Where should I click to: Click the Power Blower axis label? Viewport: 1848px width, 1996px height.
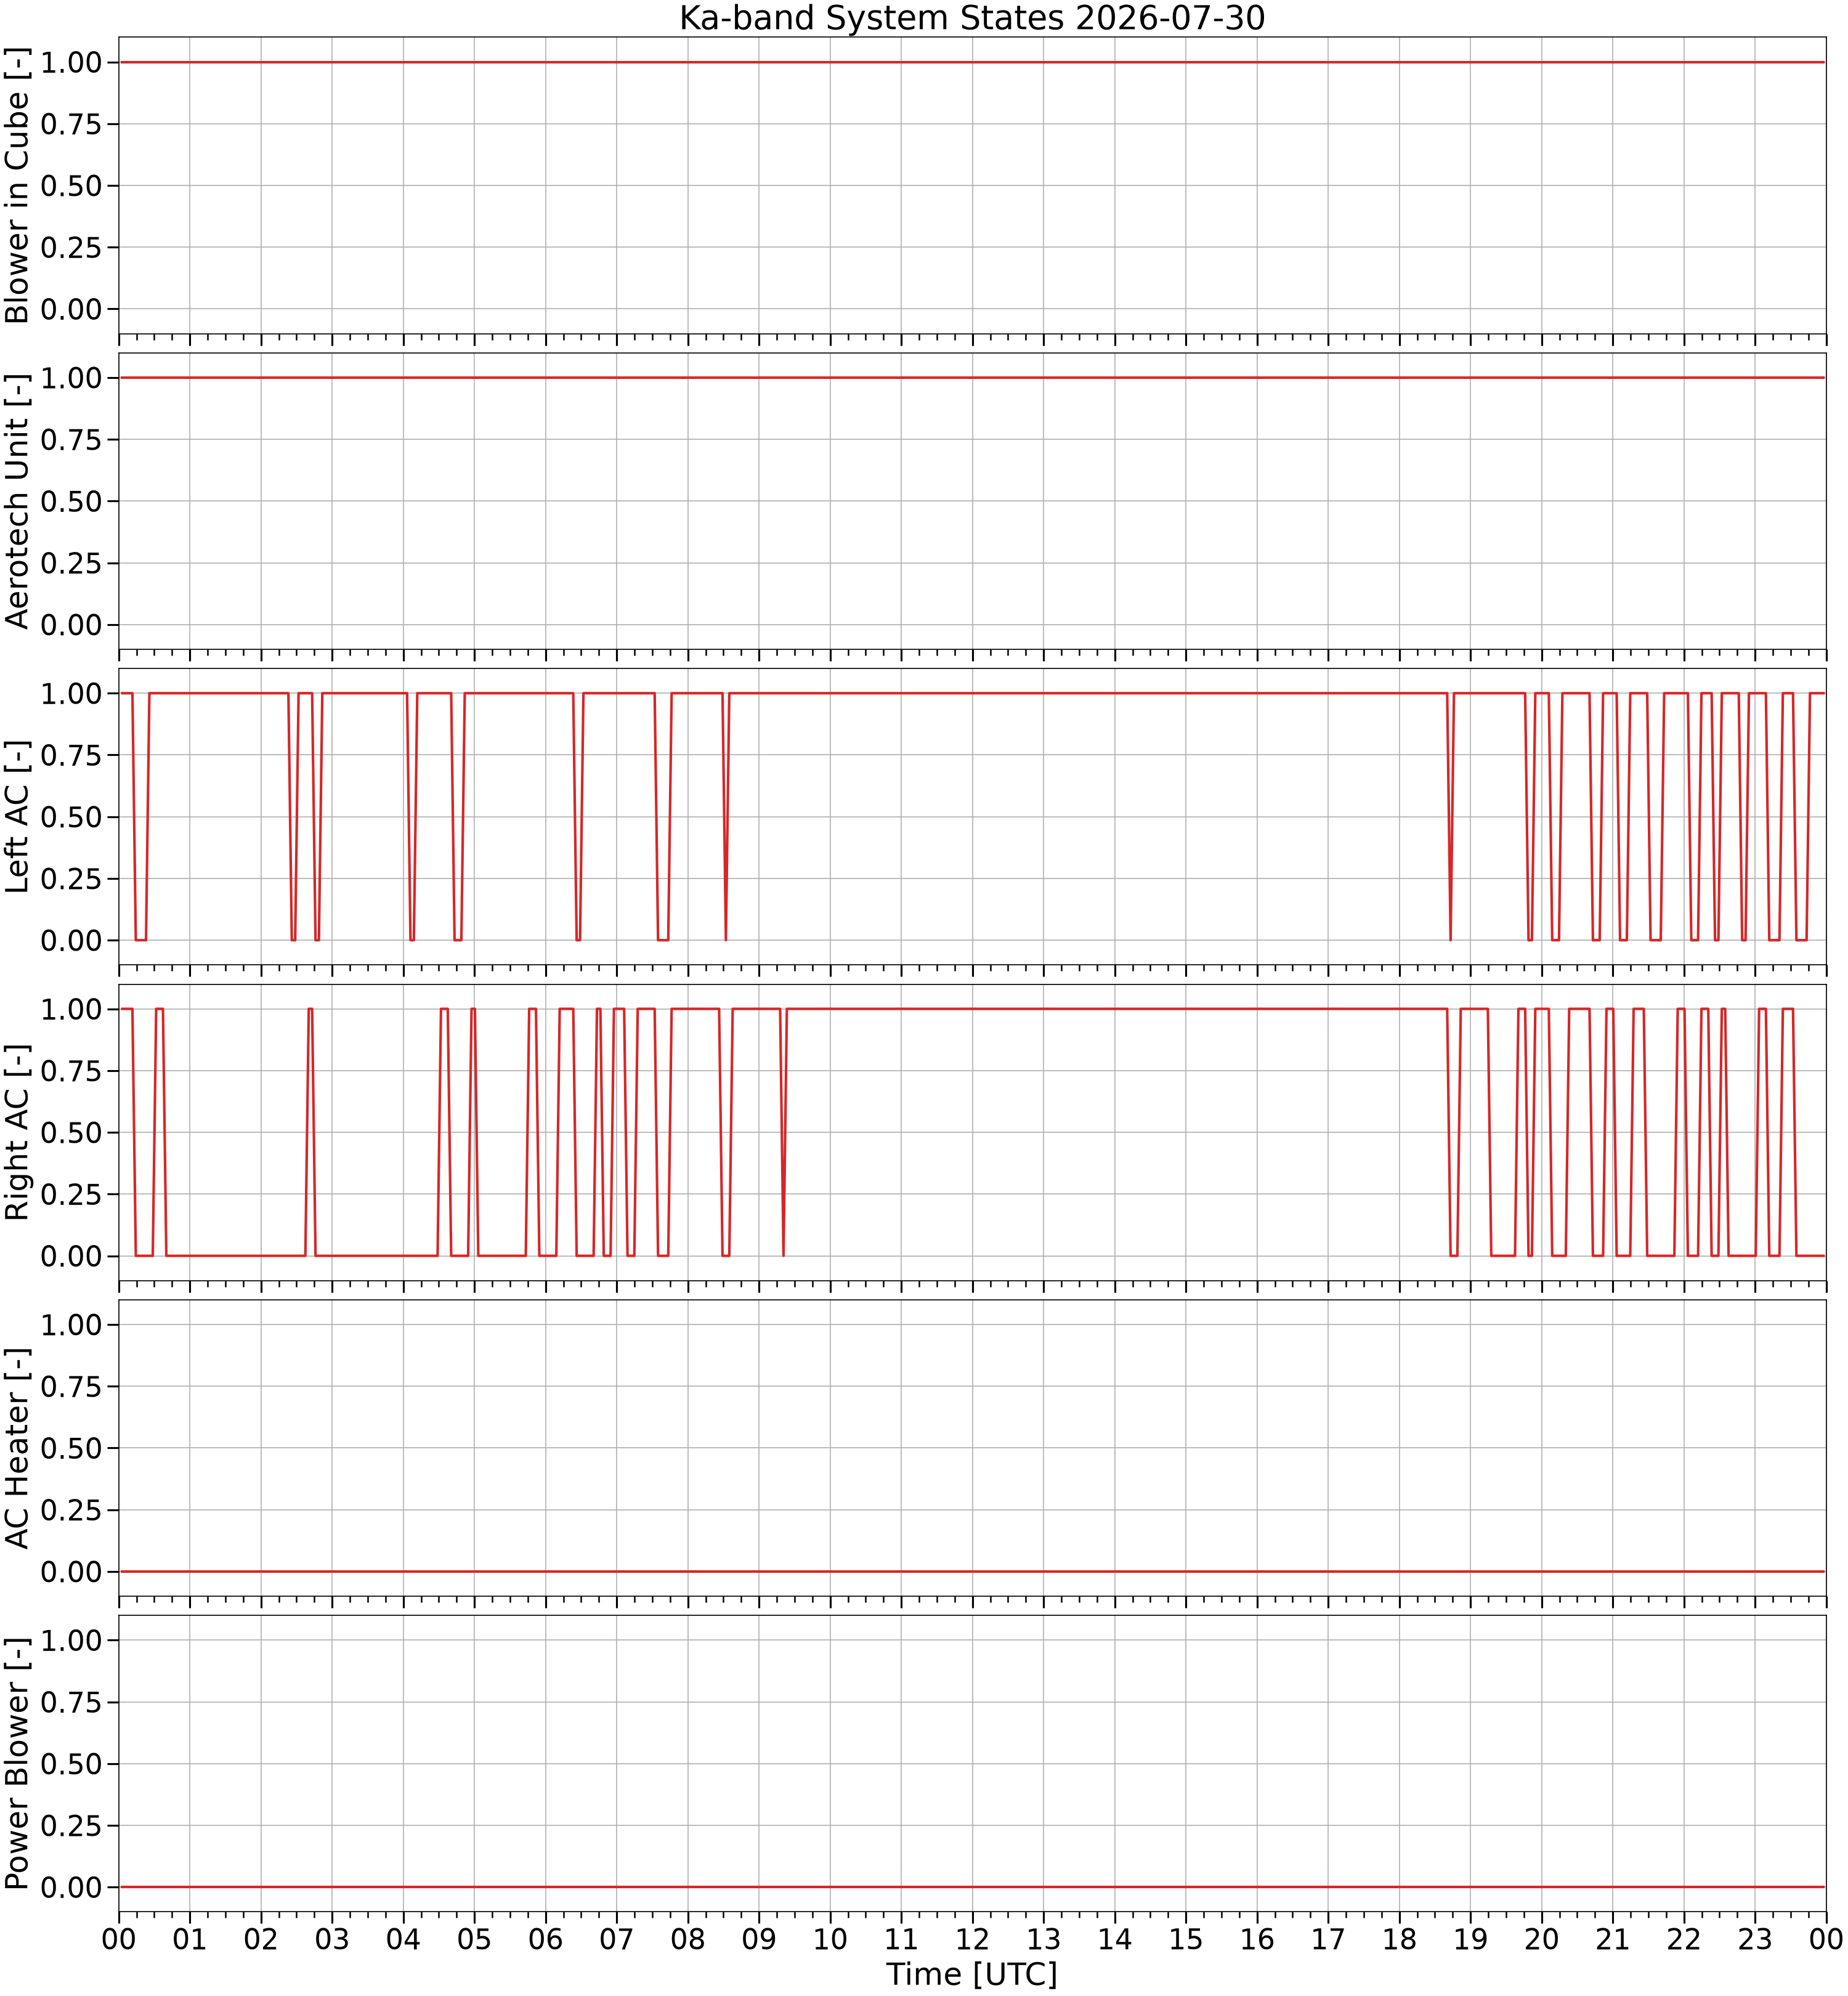pyautogui.click(x=17, y=1764)
